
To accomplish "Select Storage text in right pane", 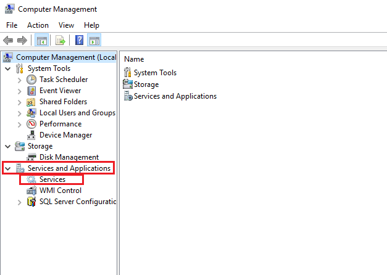I will [146, 84].
